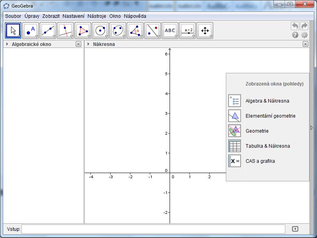Image resolution: width=317 pixels, height=238 pixels.
Task: Open the Polygon tool dropdown arrow
Action: [x=89, y=36]
